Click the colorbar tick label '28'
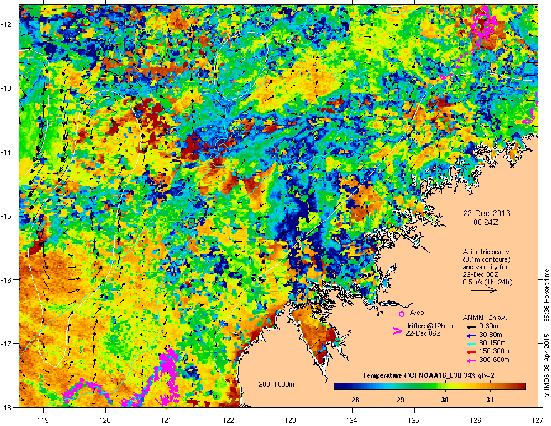 pyautogui.click(x=355, y=400)
